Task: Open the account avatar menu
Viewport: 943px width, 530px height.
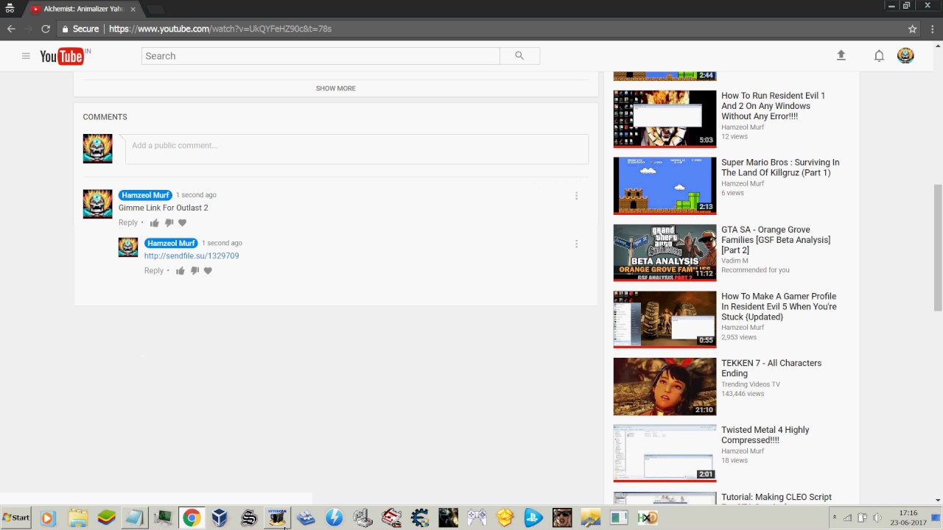Action: pyautogui.click(x=905, y=55)
